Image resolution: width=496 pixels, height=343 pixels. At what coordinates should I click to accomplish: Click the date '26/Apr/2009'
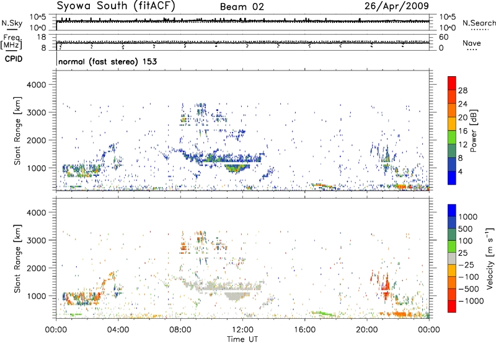click(x=397, y=6)
